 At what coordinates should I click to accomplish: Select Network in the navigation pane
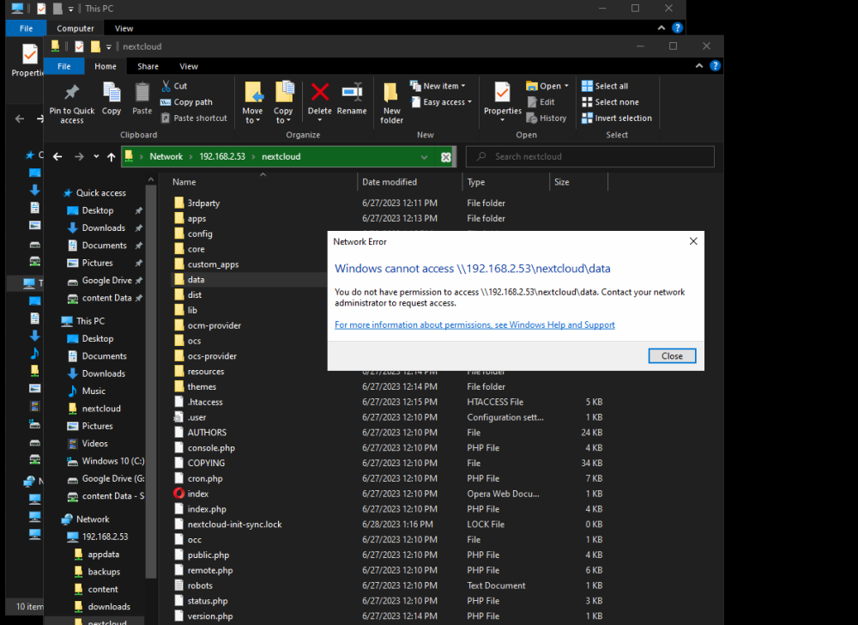click(x=93, y=519)
